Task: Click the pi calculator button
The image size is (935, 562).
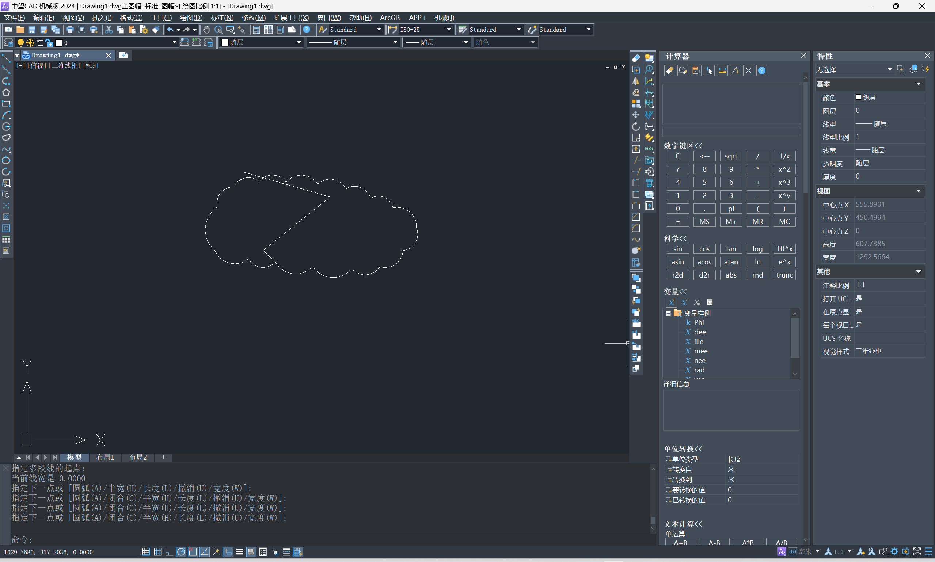Action: (731, 209)
